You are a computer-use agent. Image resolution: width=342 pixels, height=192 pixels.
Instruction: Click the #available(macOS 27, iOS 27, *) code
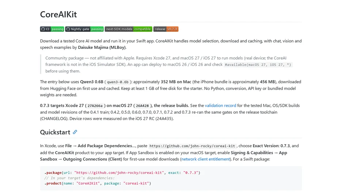tap(258, 64)
